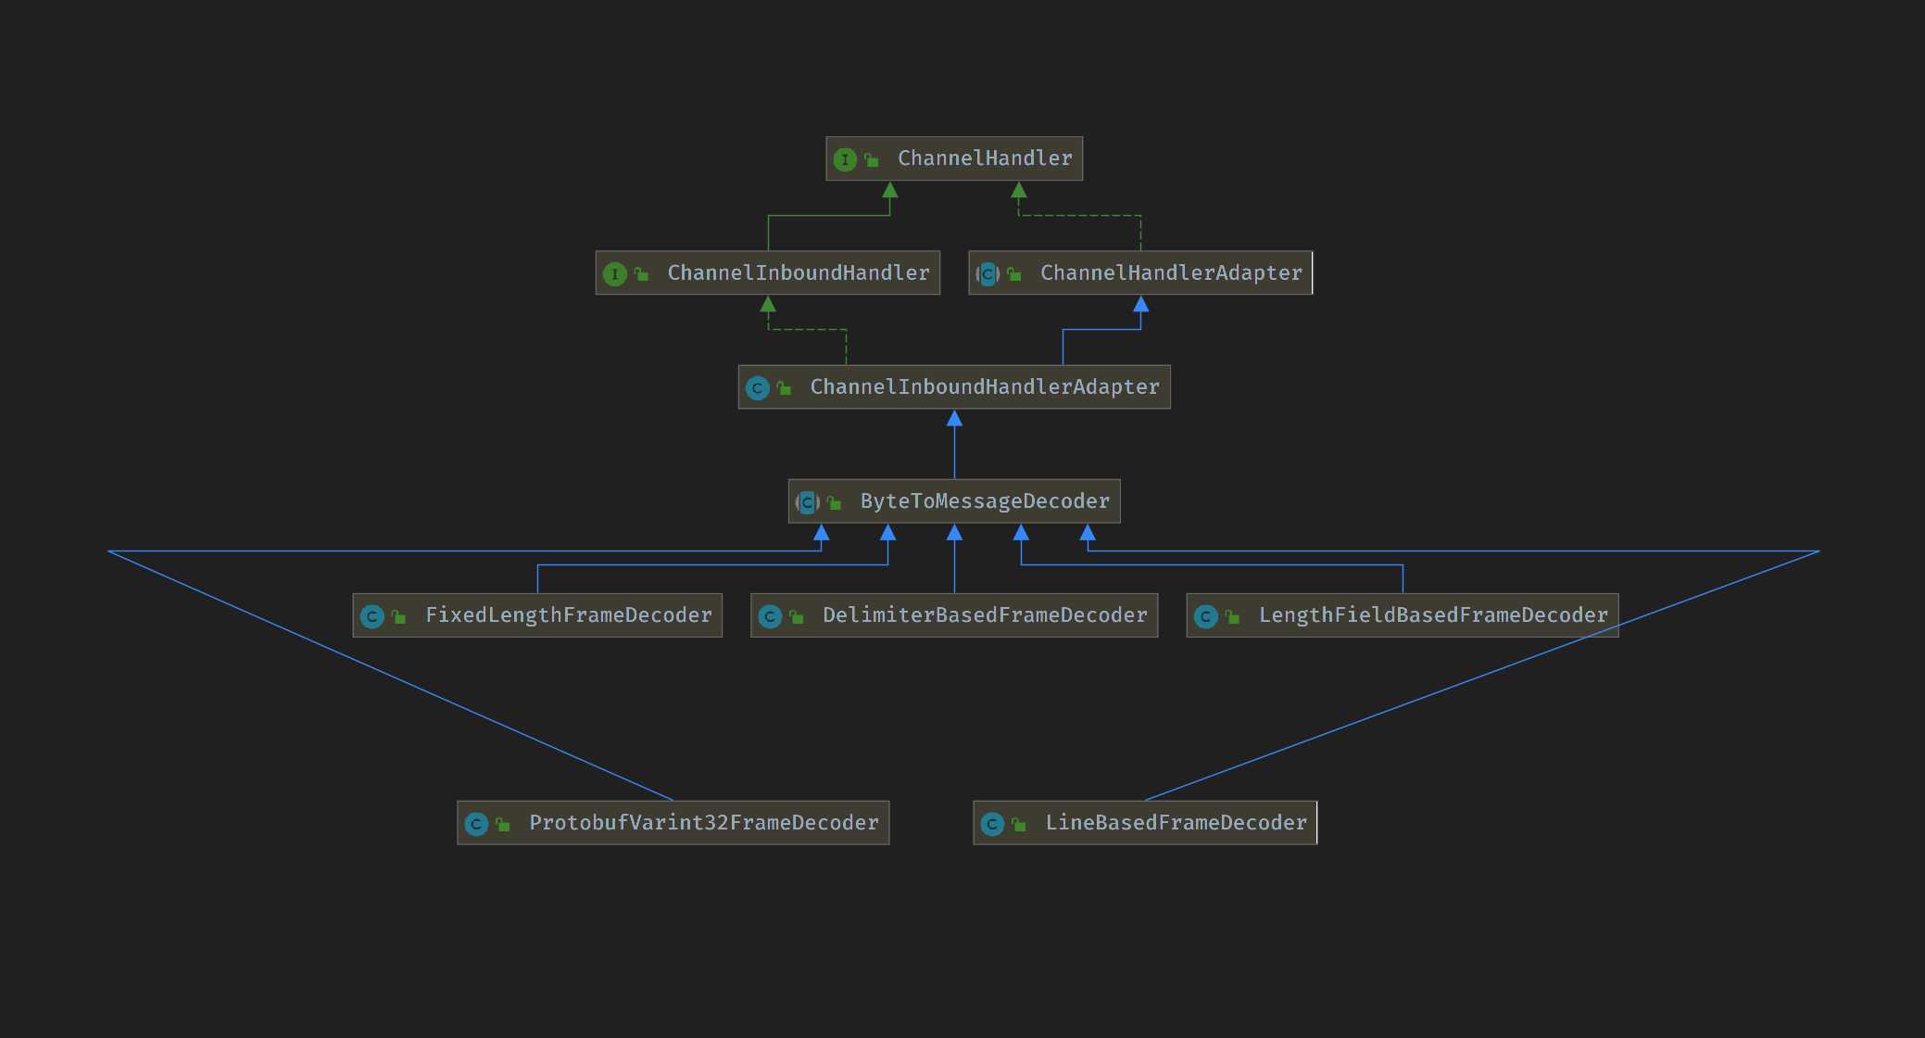Click the FixedLengthFrameDecoder class icon
1925x1038 pixels.
click(x=372, y=616)
